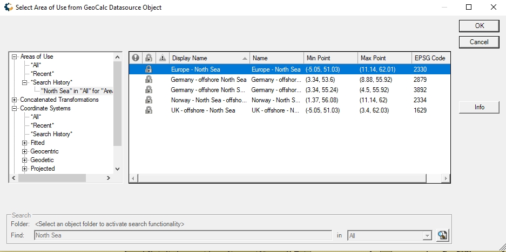The height and width of the screenshot is (252, 506).
Task: Click EPSG code 1629 cell
Action: (x=420, y=110)
